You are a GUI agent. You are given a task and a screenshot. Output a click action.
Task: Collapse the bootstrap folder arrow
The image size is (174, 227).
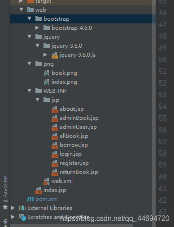(x=30, y=18)
